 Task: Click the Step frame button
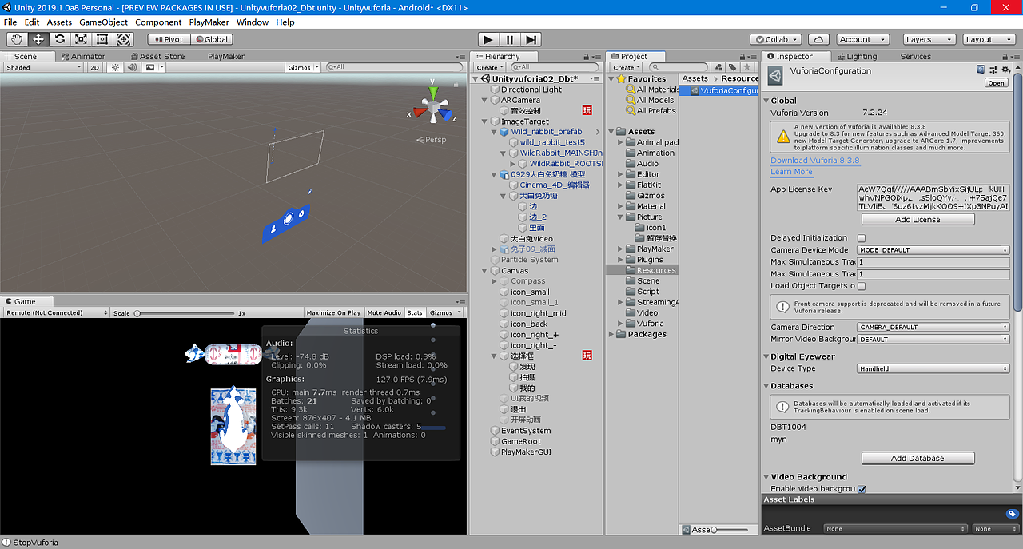click(x=531, y=39)
